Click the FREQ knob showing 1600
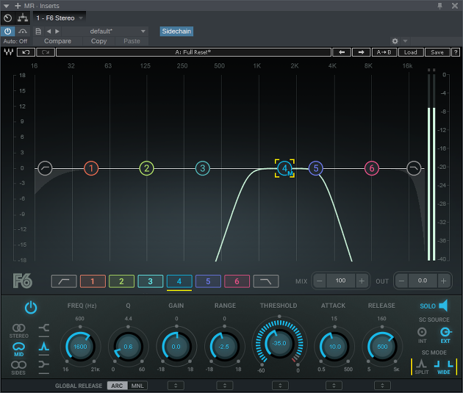Viewport: 463px width, 393px height. [80, 347]
